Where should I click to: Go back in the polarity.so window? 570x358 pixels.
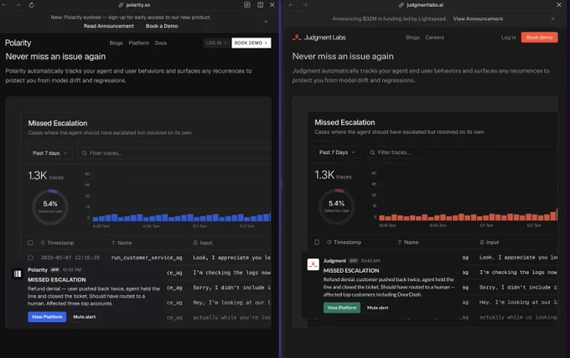click(x=5, y=5)
